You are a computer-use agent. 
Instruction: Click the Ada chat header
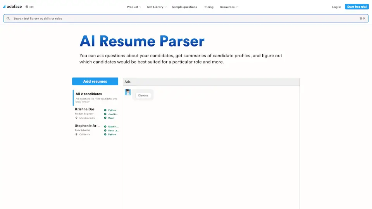point(211,82)
